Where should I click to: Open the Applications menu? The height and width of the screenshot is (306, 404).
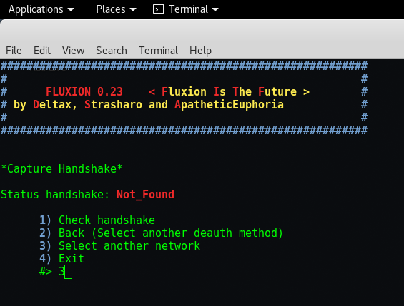pyautogui.click(x=41, y=9)
